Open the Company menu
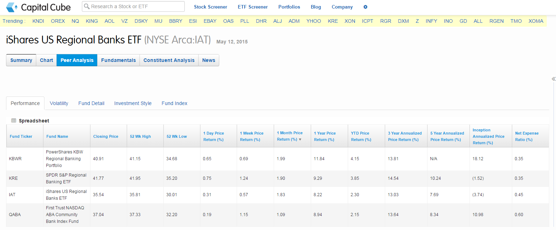The width and height of the screenshot is (556, 230). pos(342,7)
